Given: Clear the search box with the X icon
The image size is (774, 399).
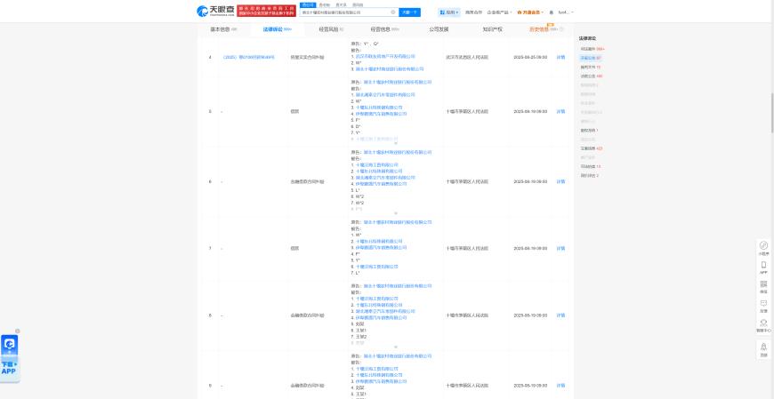Looking at the screenshot, I should pos(393,12).
